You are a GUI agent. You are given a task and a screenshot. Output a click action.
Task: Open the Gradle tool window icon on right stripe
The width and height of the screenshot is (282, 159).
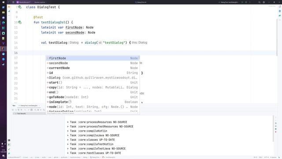pyautogui.click(x=280, y=16)
